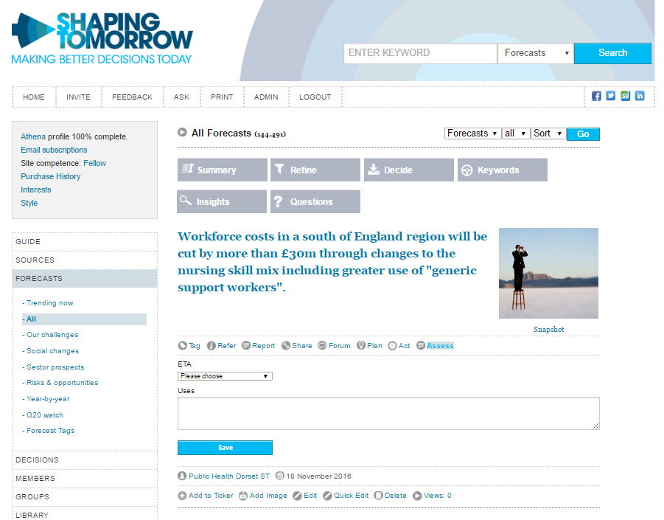
Task: Click the calendar date icon
Action: [279, 476]
